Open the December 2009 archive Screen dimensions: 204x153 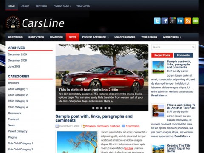pyautogui.click(x=17, y=54)
